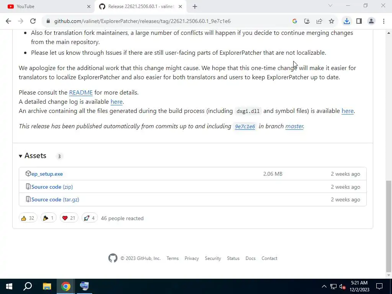The width and height of the screenshot is (392, 294).
Task: Click the zip file icon beside Source code (zip)
Action: [x=28, y=186]
